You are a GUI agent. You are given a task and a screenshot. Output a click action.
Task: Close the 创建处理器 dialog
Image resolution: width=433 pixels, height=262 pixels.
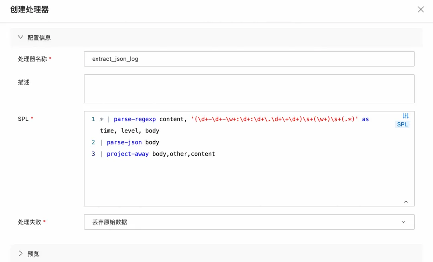421,10
